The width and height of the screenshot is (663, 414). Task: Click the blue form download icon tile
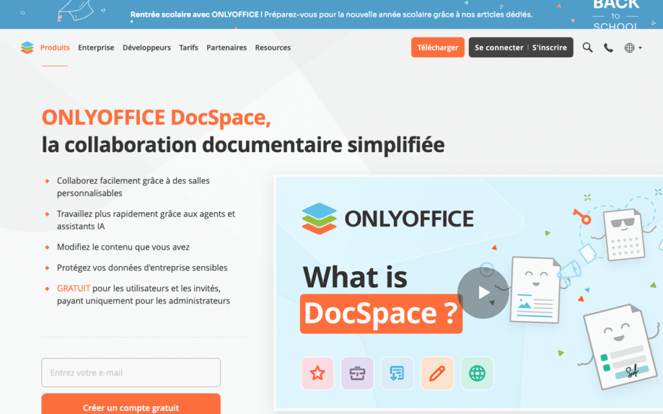pos(397,373)
